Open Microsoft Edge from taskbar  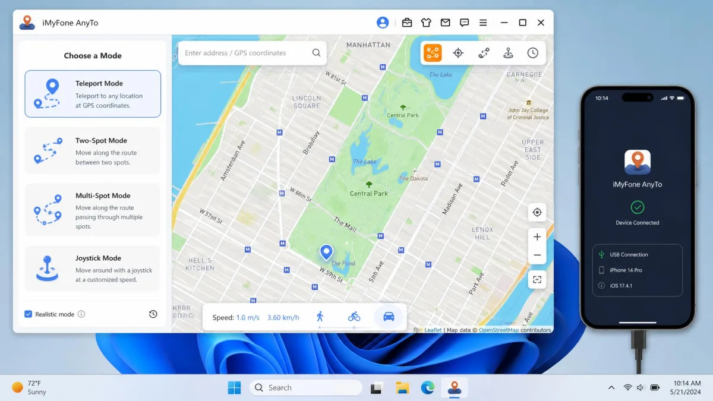click(428, 388)
